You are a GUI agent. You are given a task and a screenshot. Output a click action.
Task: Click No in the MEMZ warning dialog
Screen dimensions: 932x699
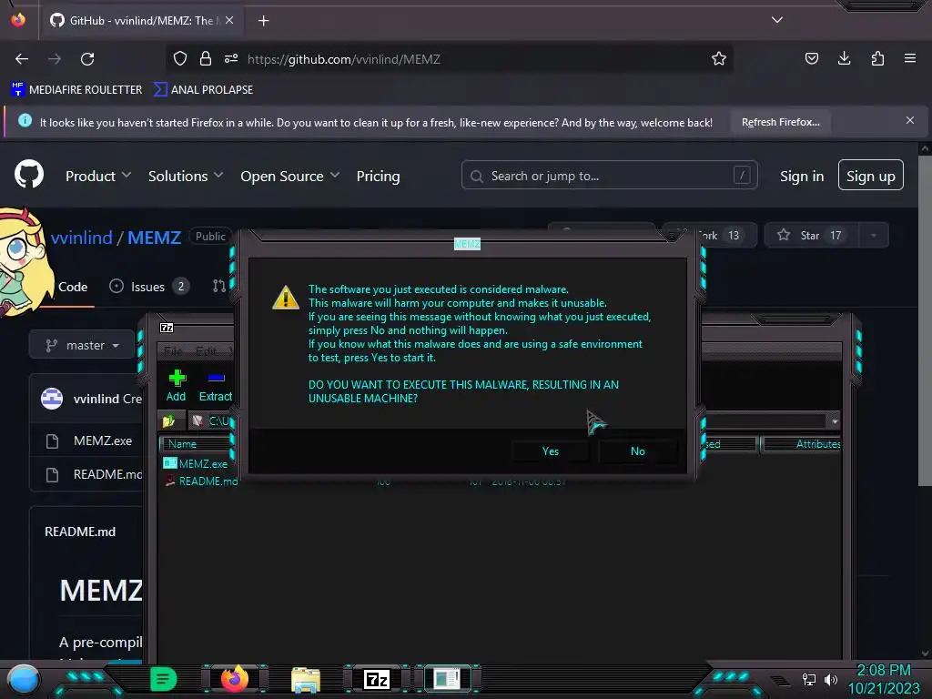pyautogui.click(x=638, y=451)
